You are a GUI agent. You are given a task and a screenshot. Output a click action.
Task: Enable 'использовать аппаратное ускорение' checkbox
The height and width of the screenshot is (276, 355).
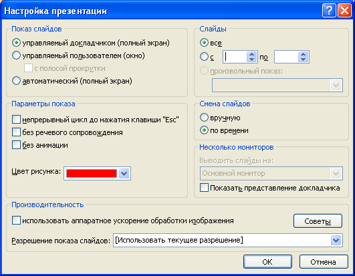point(16,221)
